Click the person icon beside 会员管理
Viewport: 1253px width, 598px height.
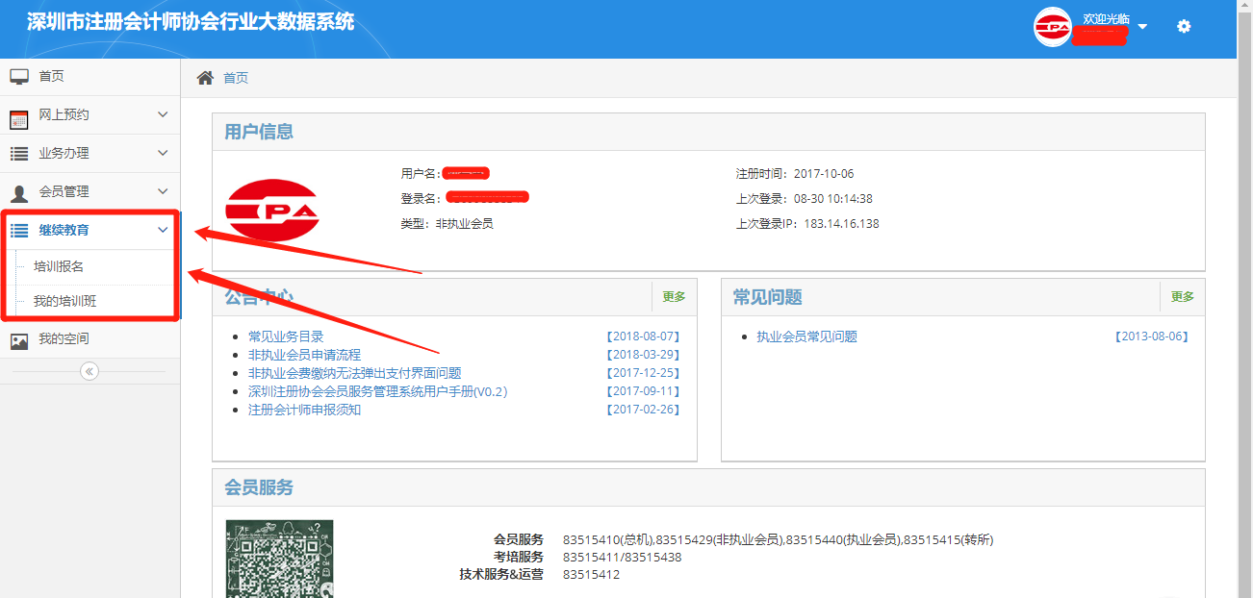(x=19, y=193)
